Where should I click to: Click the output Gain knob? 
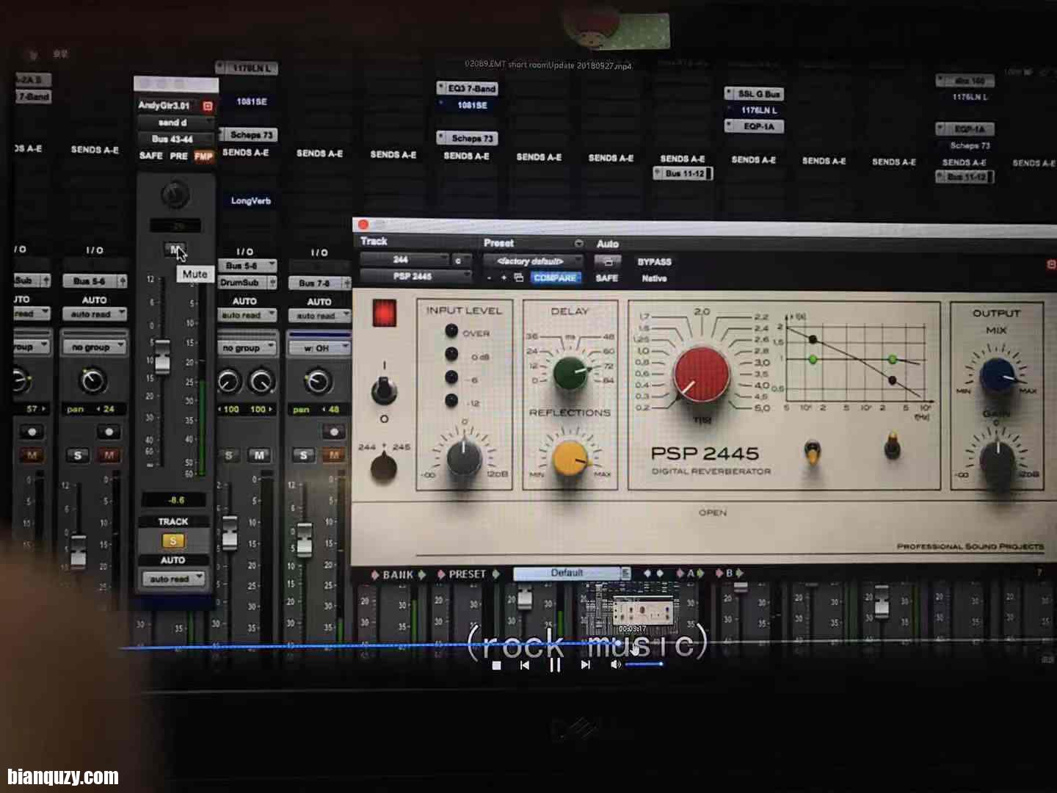point(998,459)
